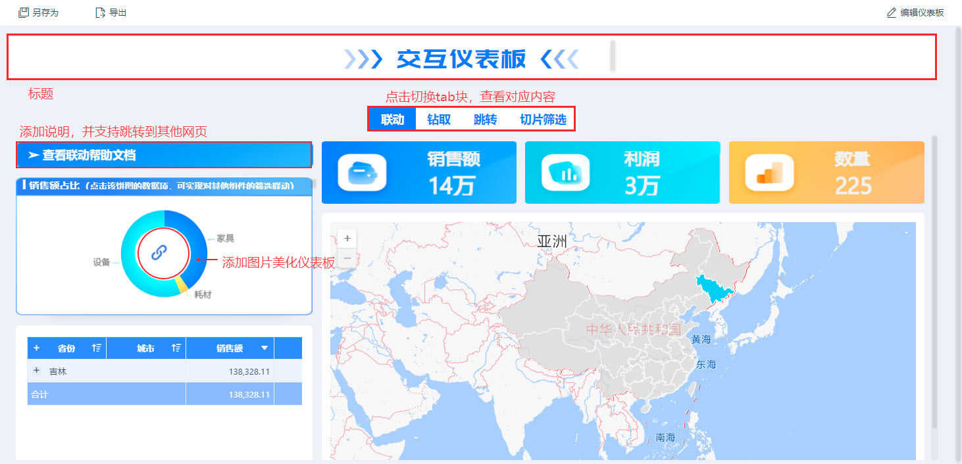The width and height of the screenshot is (962, 464).
Task: Click the 设备 label beside the donut chart
Action: coord(101,262)
